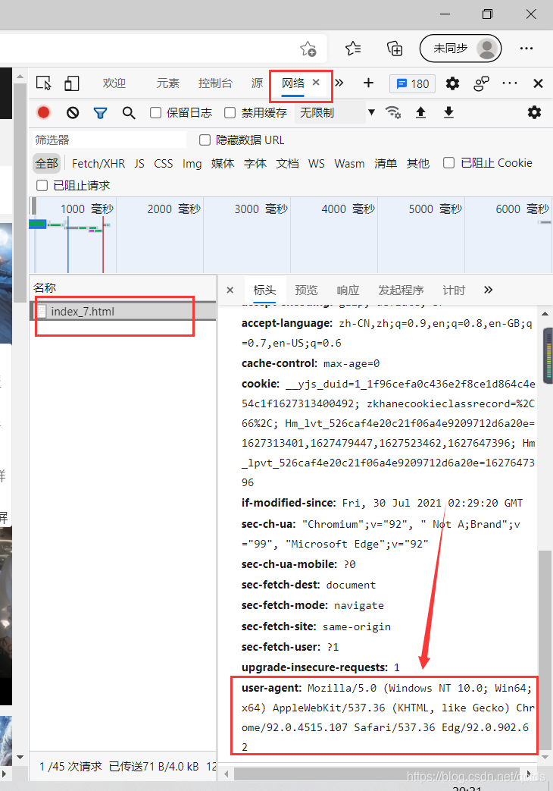The image size is (553, 791).
Task: Stop recording network log red button
Action: pos(44,112)
